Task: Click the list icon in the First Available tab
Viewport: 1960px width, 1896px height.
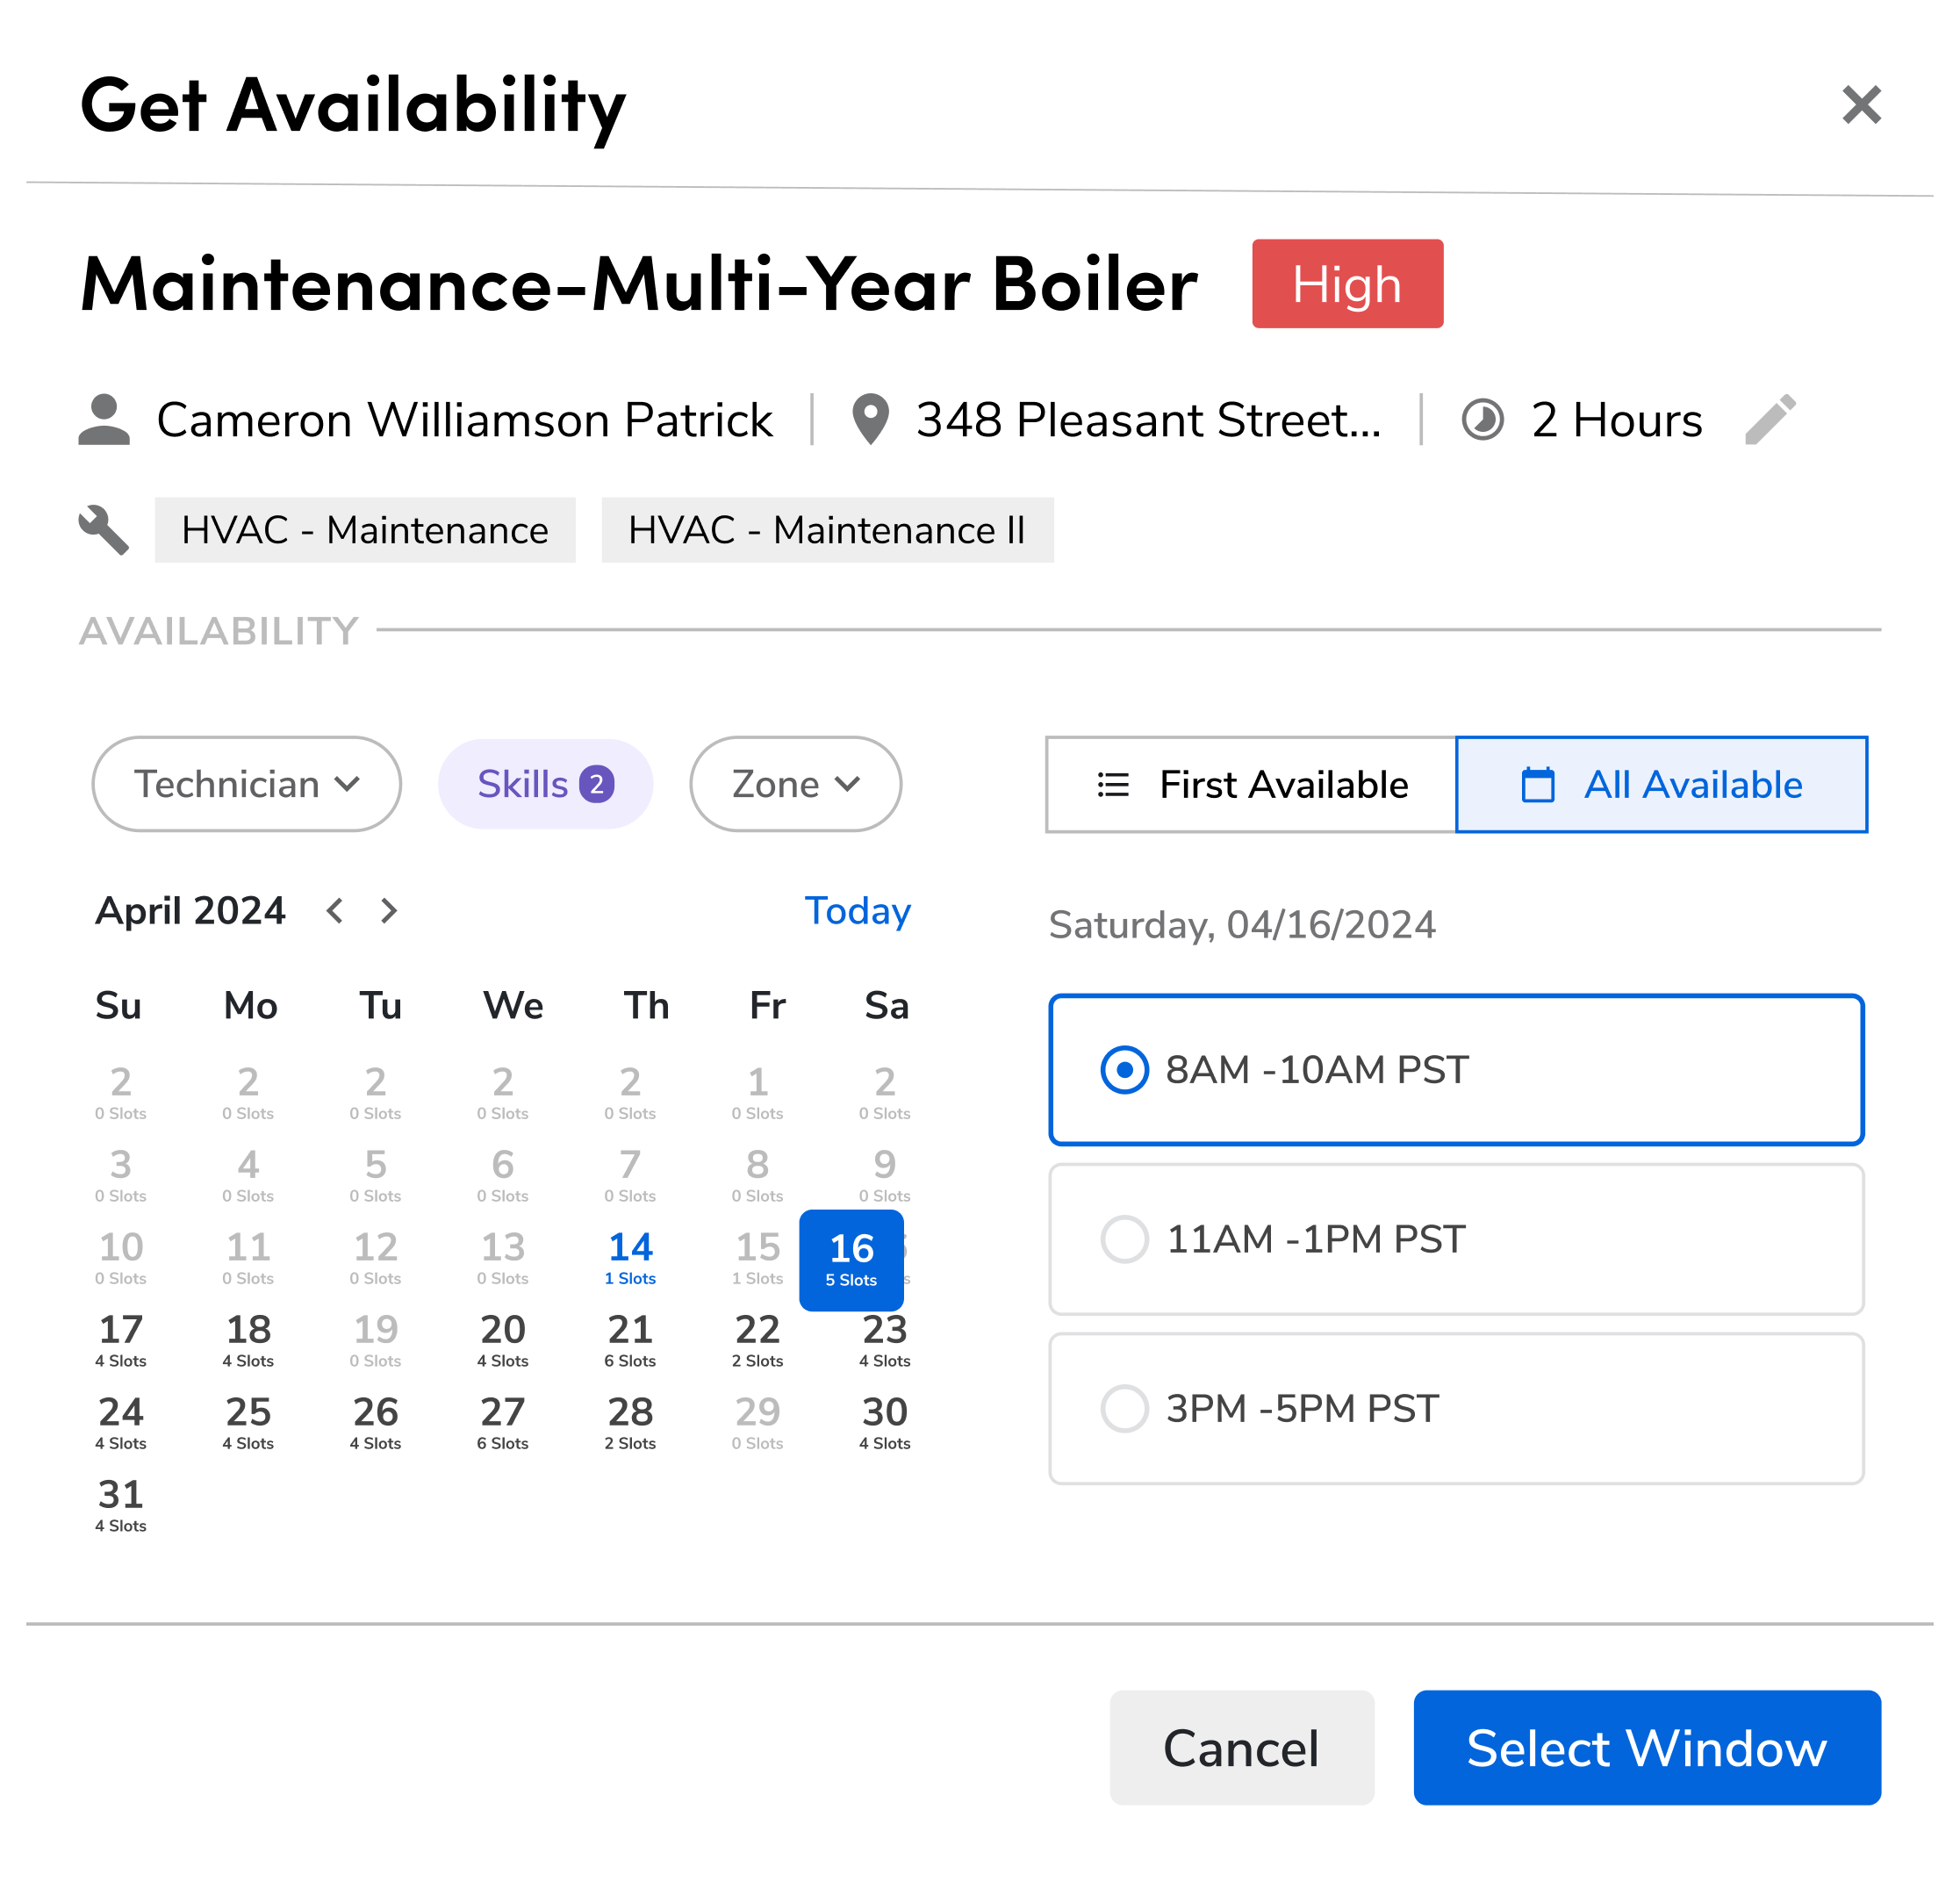Action: click(1113, 785)
